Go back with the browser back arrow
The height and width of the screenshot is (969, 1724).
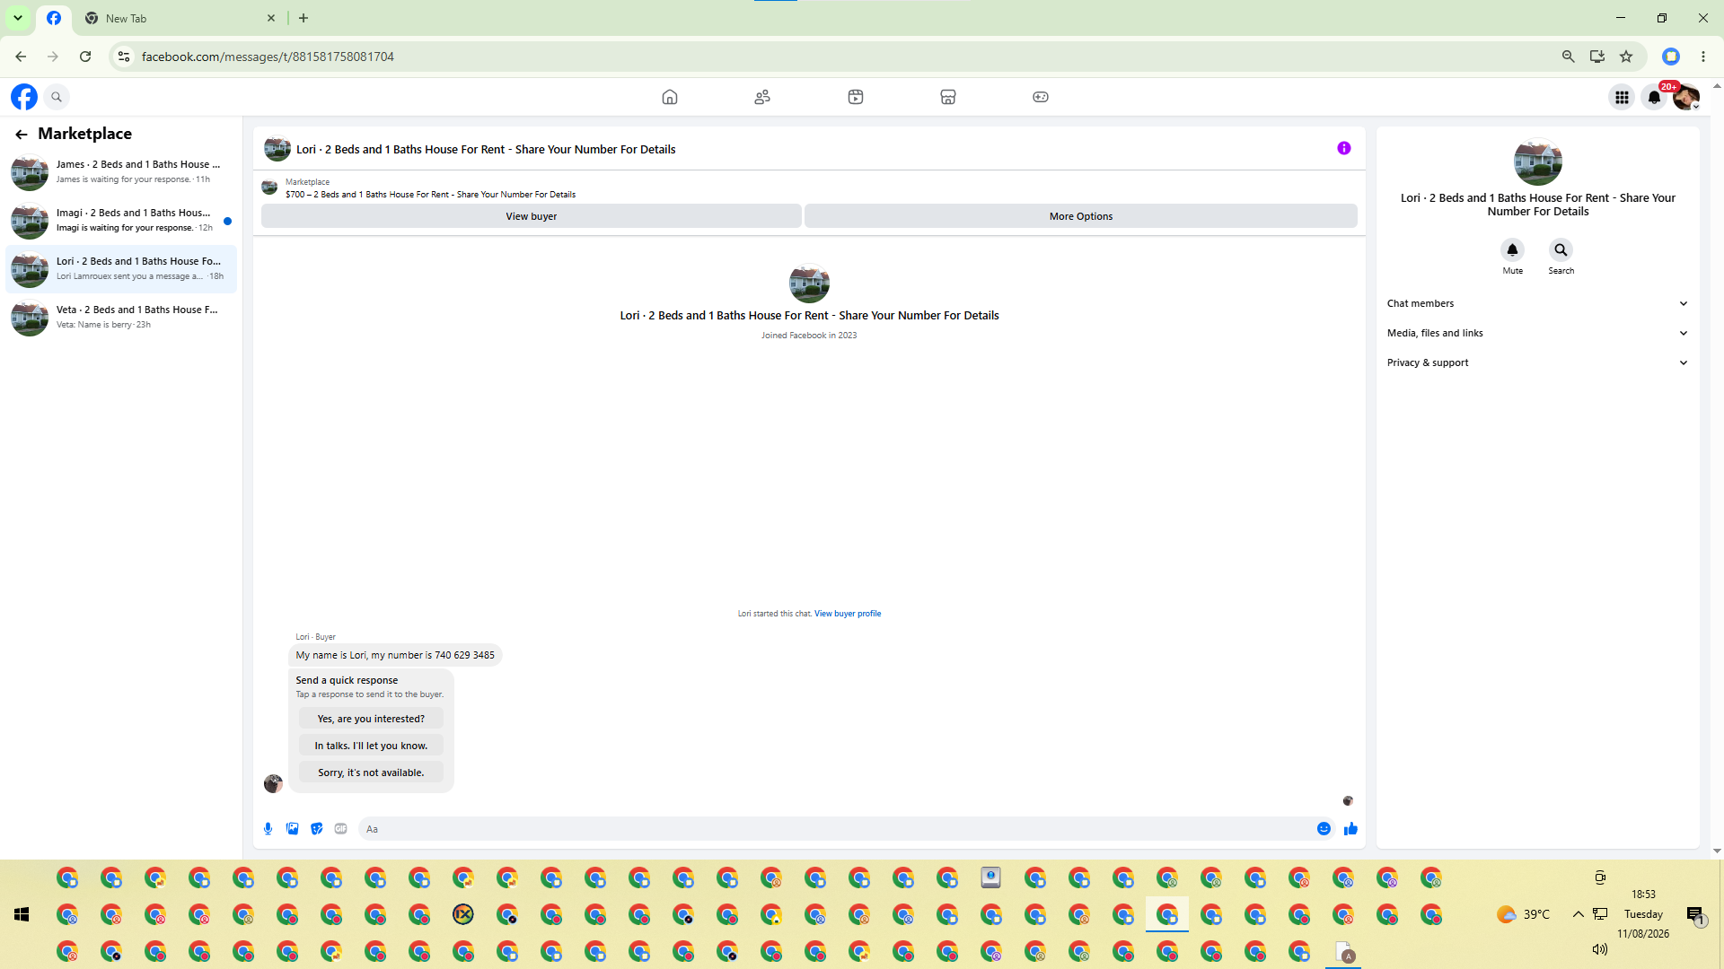[x=21, y=57]
